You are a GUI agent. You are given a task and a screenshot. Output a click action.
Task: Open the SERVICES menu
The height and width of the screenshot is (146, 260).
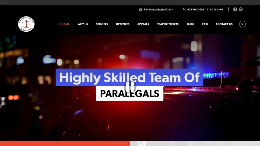click(x=102, y=24)
